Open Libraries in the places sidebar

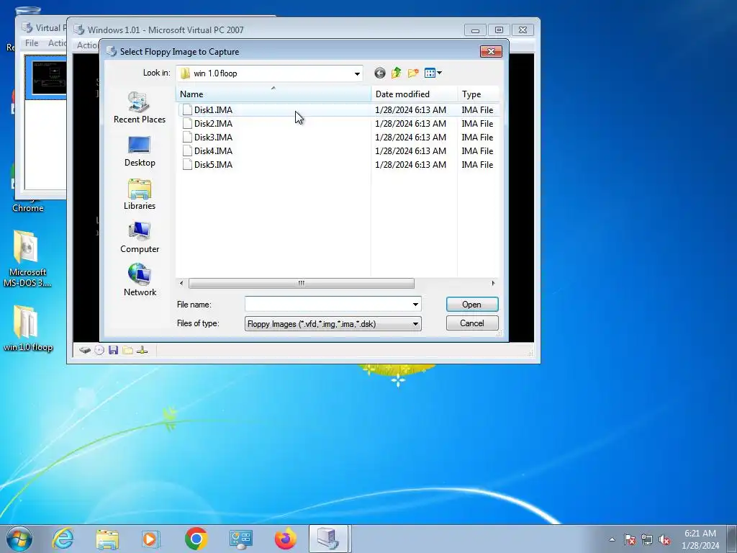point(140,194)
